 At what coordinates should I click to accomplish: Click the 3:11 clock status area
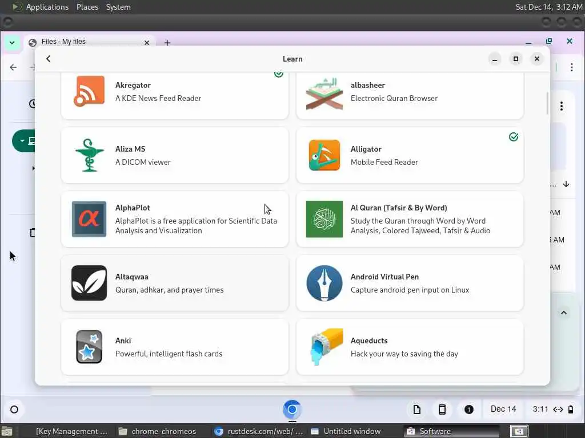[x=553, y=409]
